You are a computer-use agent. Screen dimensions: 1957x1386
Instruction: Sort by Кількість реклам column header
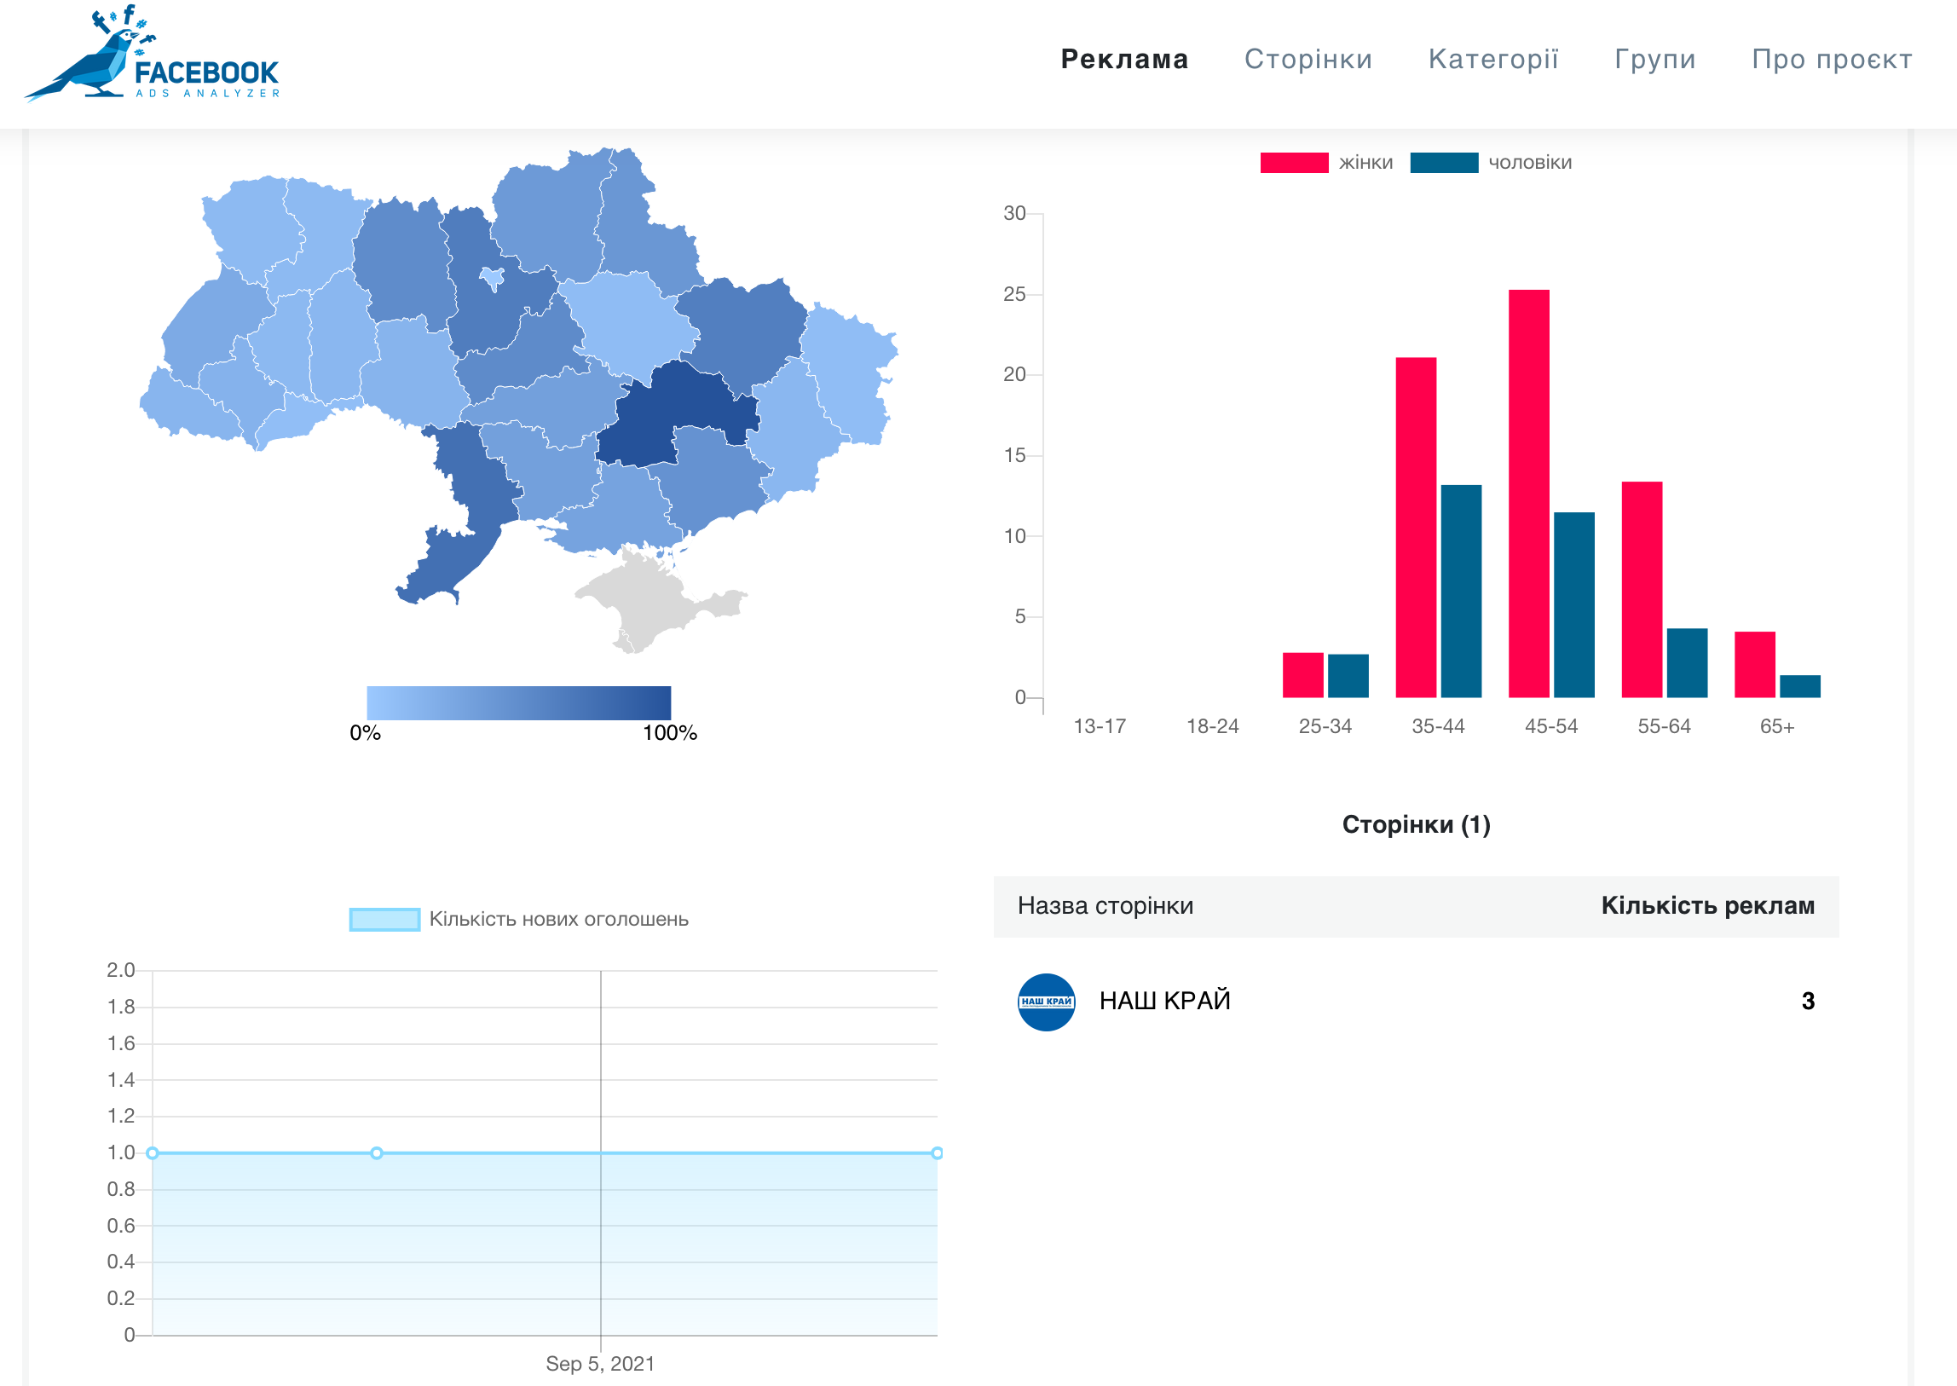(1707, 905)
